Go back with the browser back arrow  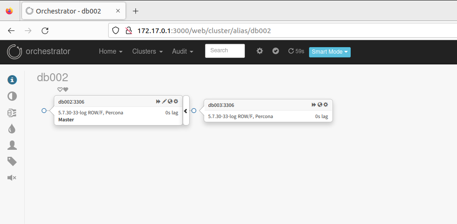coord(11,30)
